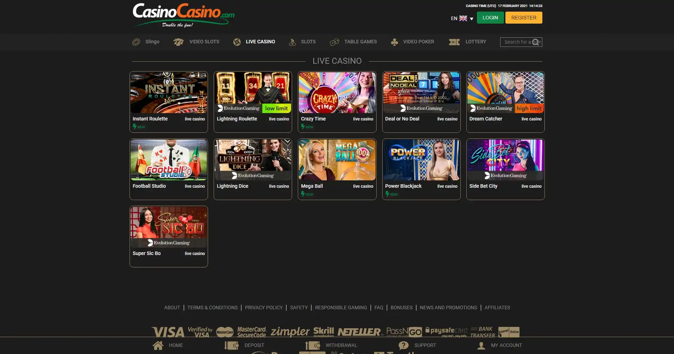
Task: Click the Video Slots sevens icon
Action: click(x=178, y=42)
